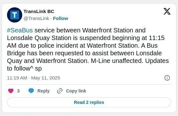The image size is (178, 116).
Task: Click the white T letter inside avatar
Action: pyautogui.click(x=15, y=15)
